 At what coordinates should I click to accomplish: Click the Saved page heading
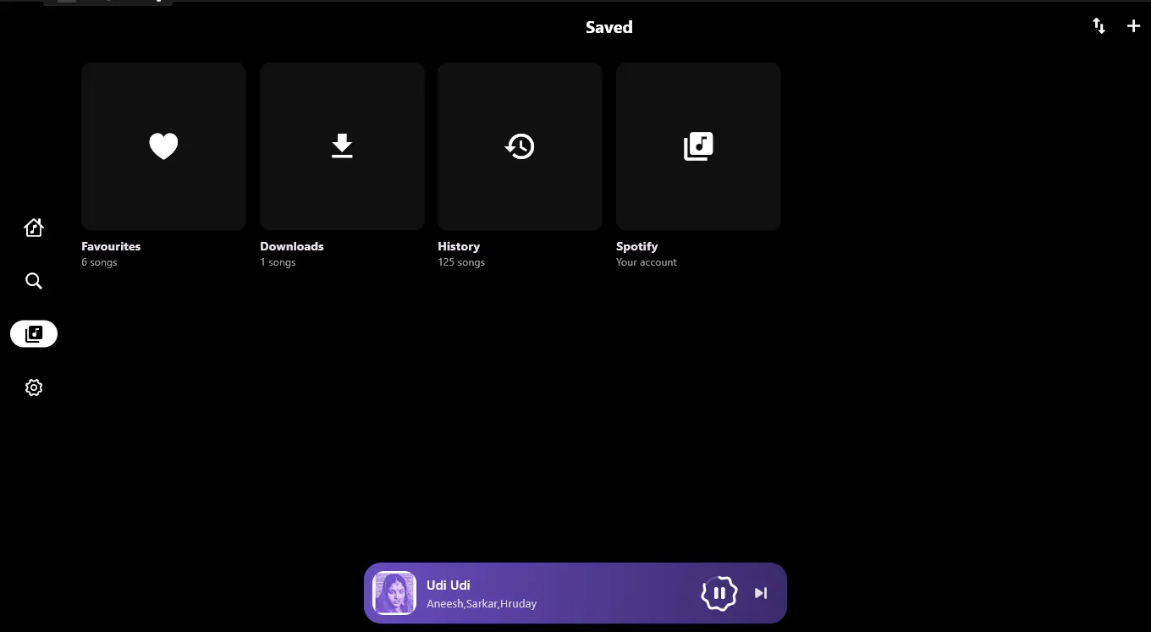[609, 27]
